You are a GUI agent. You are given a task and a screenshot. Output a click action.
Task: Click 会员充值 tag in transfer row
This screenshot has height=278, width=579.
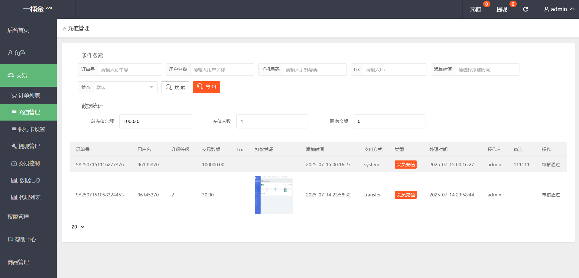tap(406, 195)
